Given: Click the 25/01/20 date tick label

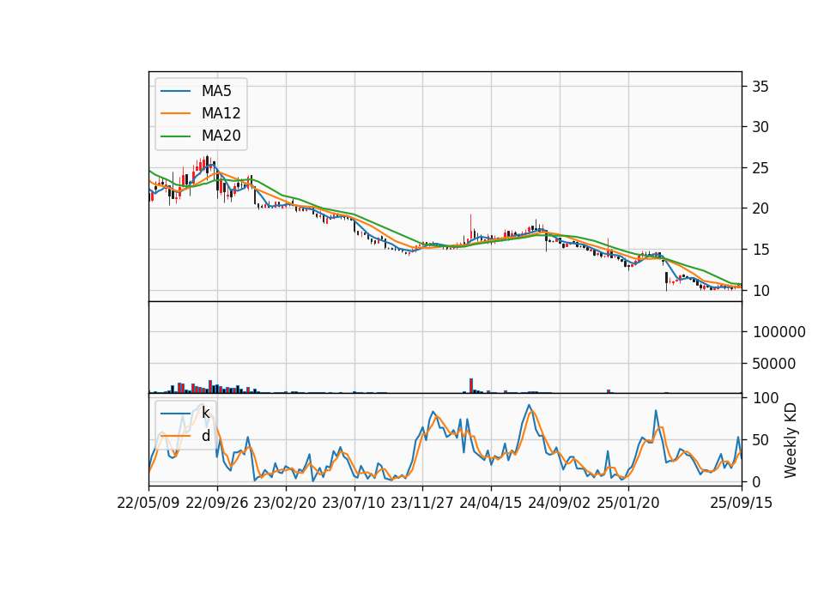Looking at the screenshot, I should coord(628,503).
